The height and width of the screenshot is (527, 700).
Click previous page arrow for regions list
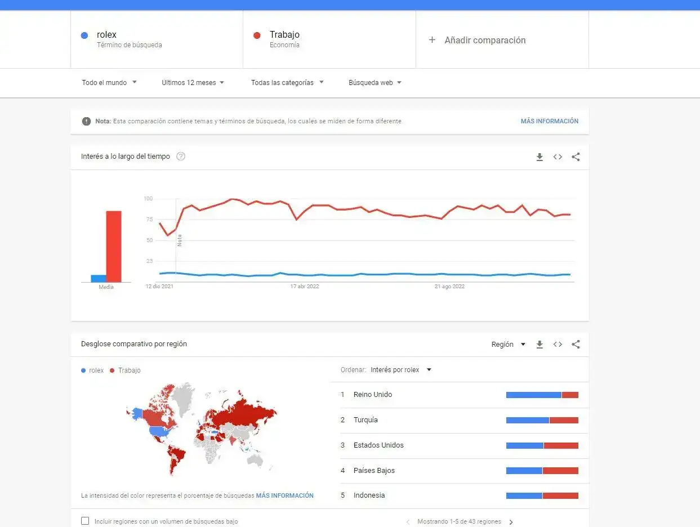point(408,522)
